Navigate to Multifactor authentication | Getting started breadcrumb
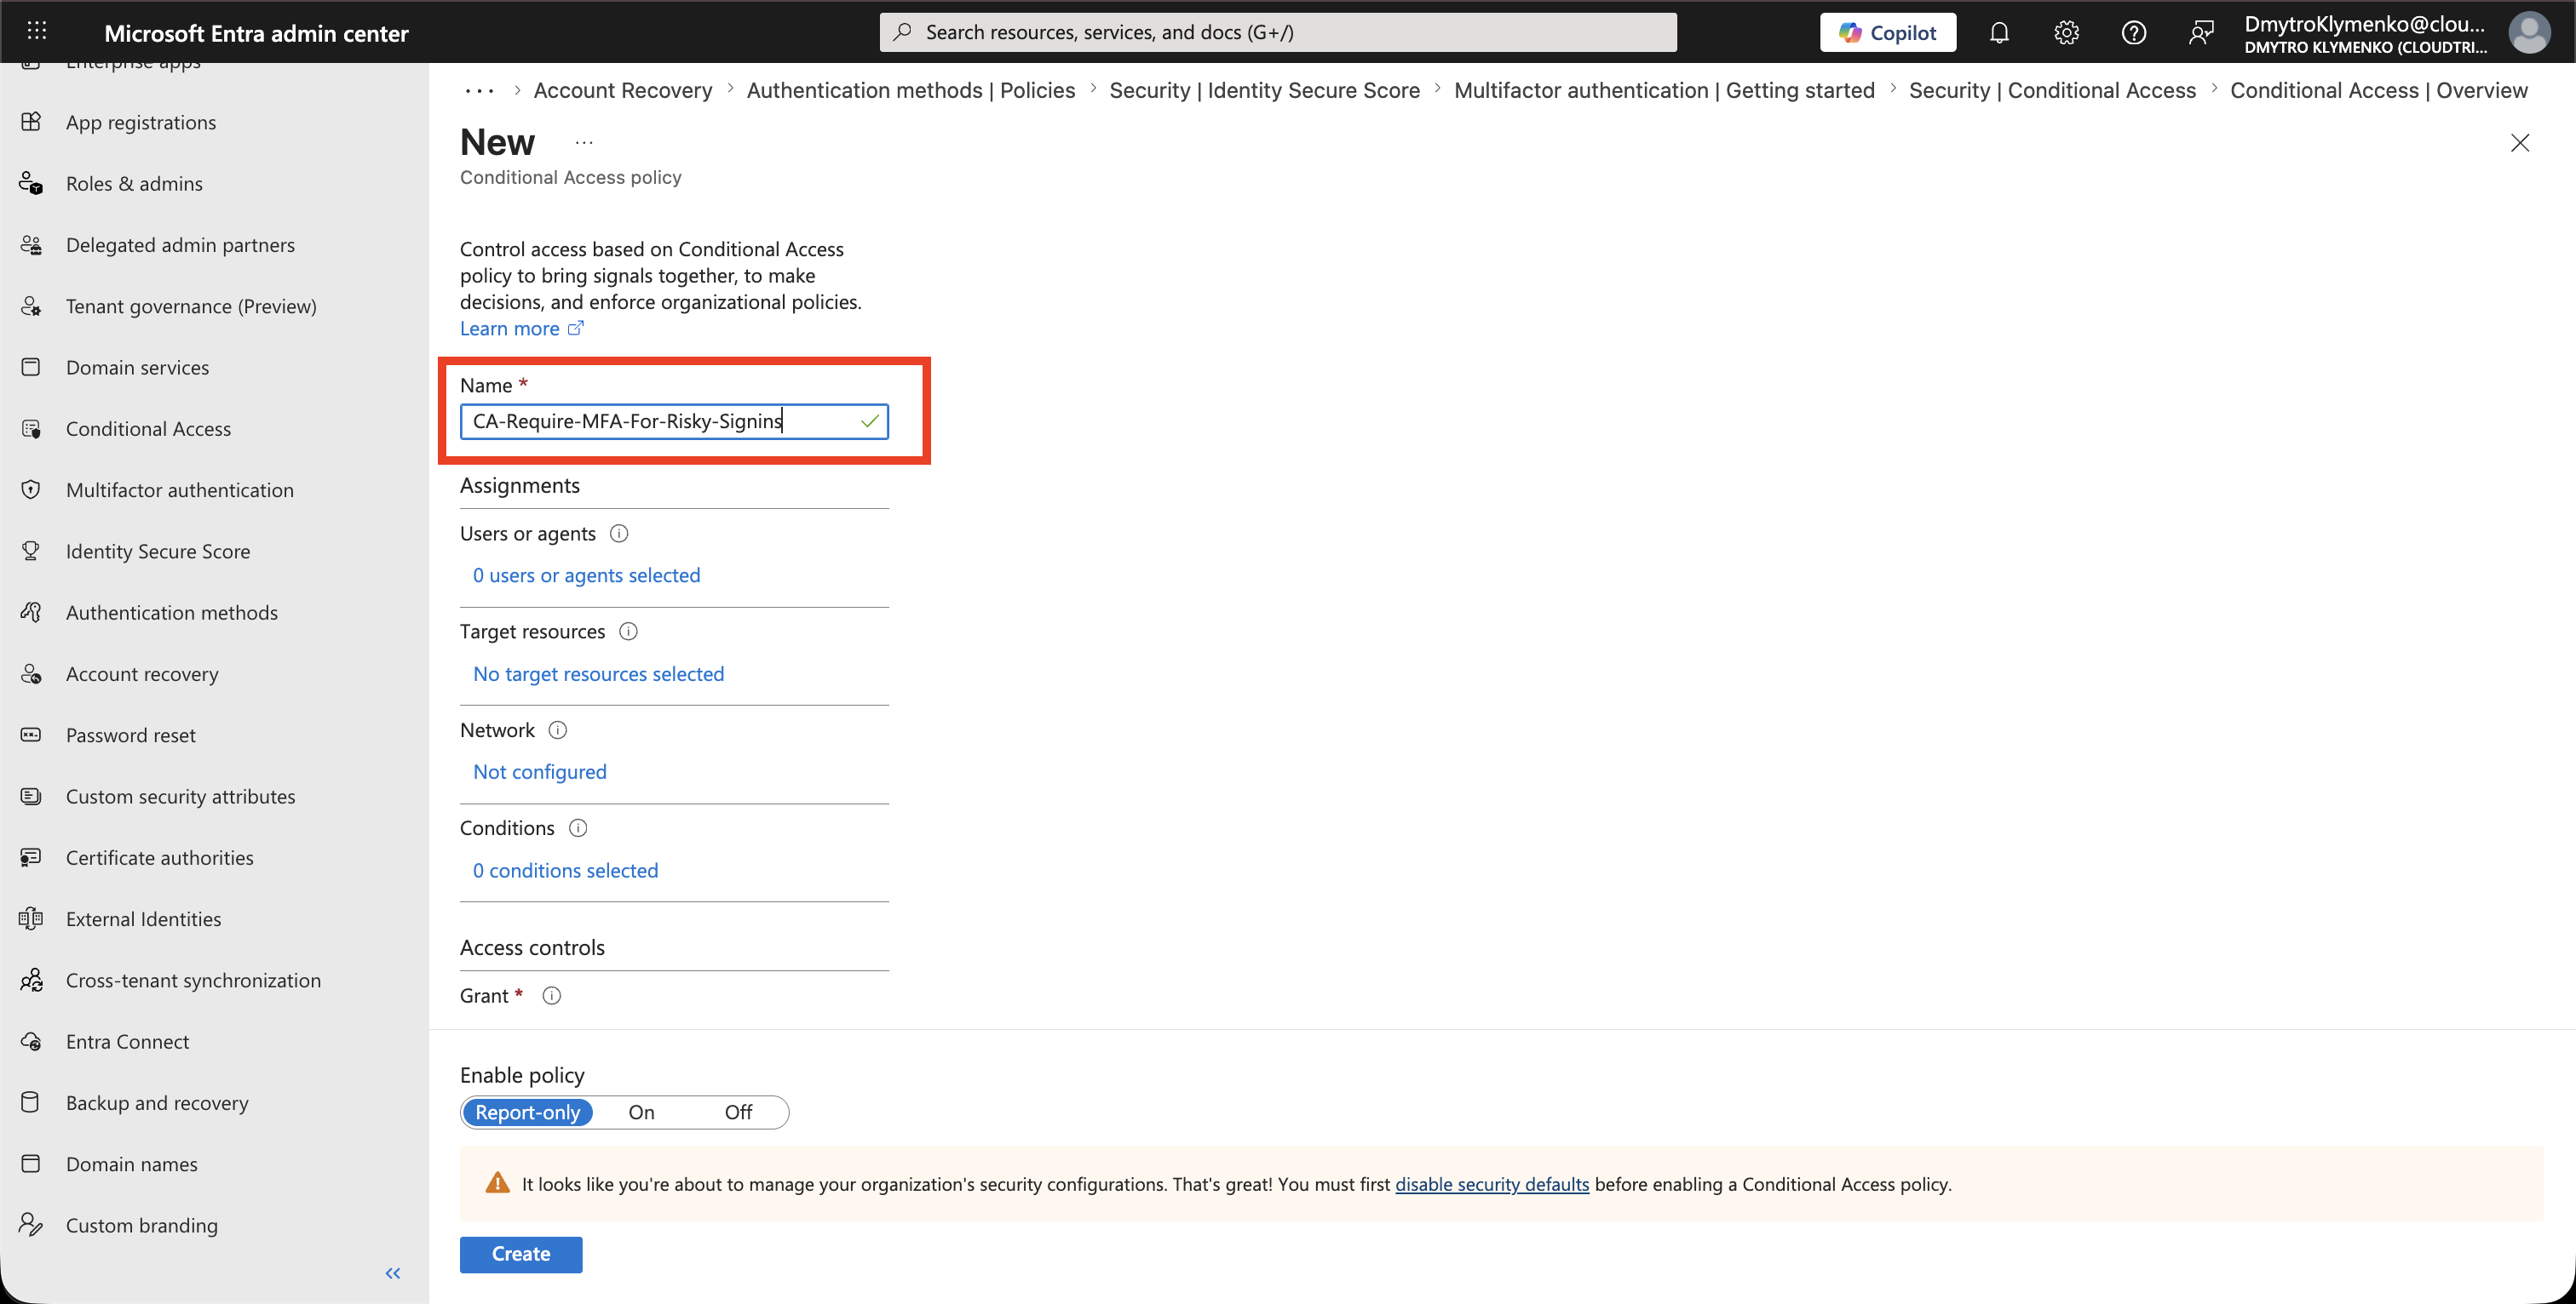This screenshot has width=2576, height=1304. pyautogui.click(x=1664, y=90)
